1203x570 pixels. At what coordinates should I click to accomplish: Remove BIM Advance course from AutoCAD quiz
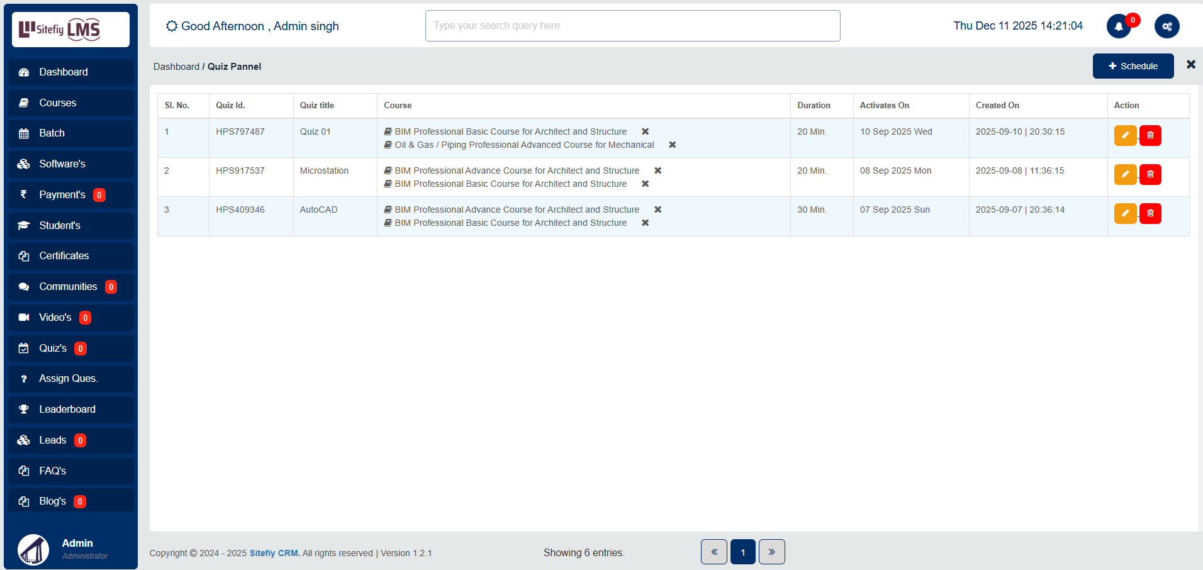[657, 210]
